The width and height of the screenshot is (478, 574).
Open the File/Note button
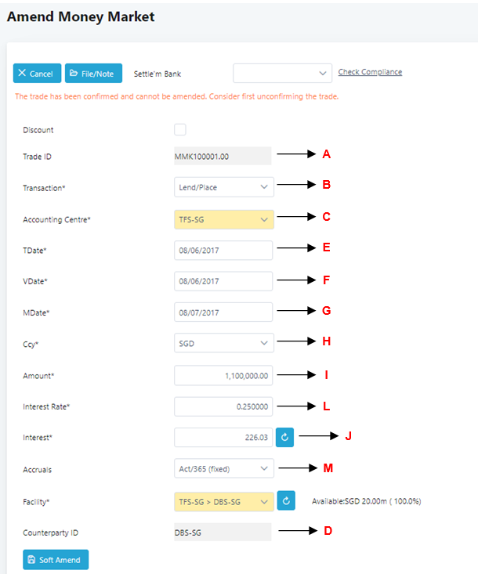[x=93, y=73]
